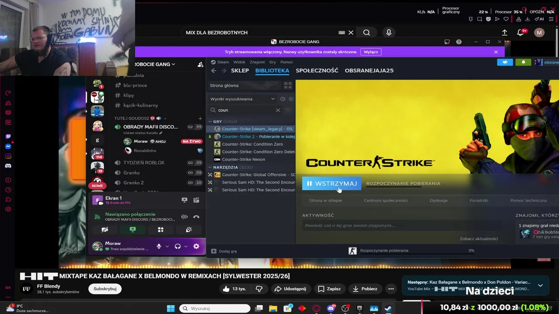Like the YouTube video with 13 tys.
Screen dimensions: 559x314
point(234,289)
